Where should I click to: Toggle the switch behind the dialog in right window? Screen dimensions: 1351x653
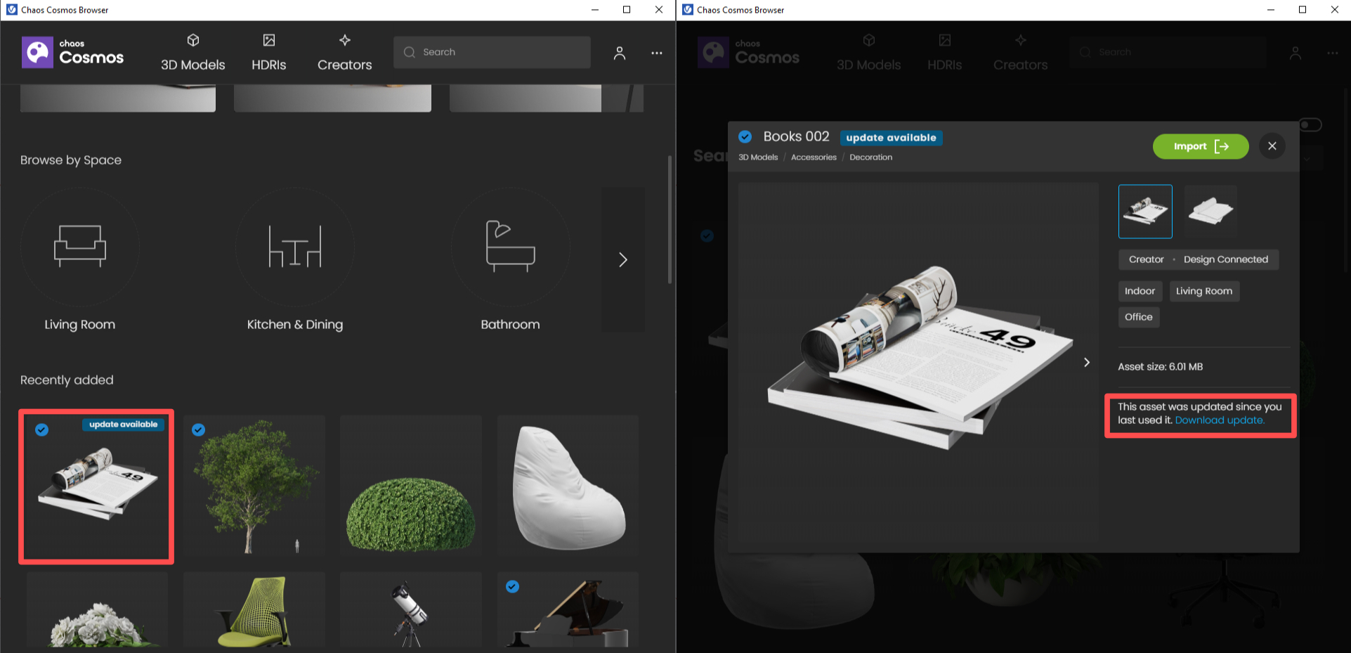(1310, 125)
